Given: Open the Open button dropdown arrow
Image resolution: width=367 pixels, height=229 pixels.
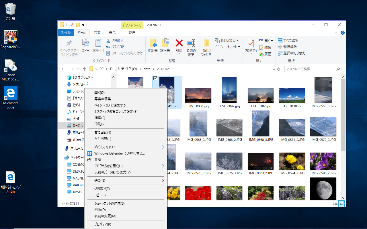Looking at the screenshot, I should pos(272,41).
